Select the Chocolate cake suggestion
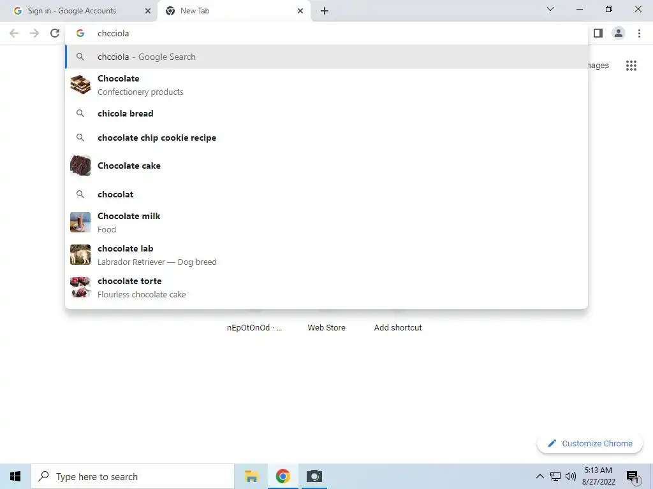 (x=326, y=166)
